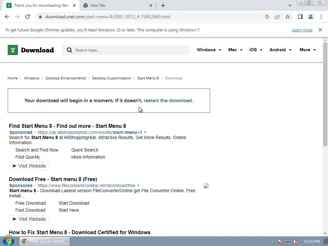Image resolution: width=328 pixels, height=246 pixels.
Task: Close the New Tab tab
Action: coord(151,6)
